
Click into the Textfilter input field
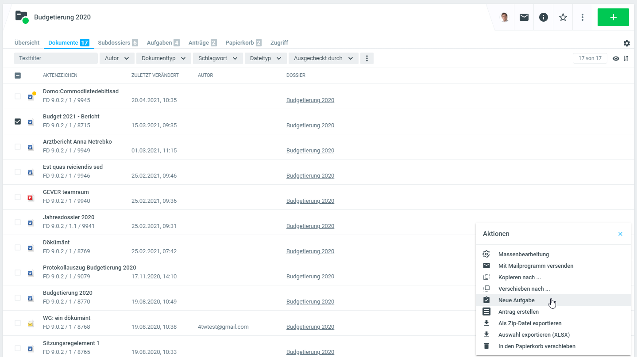(x=55, y=58)
